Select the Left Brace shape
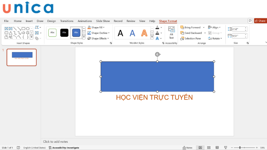Image resolution: width=267 pixels, height=150 pixels. pos(23,37)
